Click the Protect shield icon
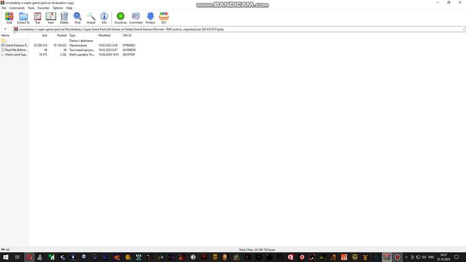Viewport: 466px width, 262px height. point(150,18)
